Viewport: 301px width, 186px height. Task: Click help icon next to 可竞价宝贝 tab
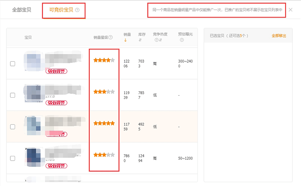[x=77, y=9]
